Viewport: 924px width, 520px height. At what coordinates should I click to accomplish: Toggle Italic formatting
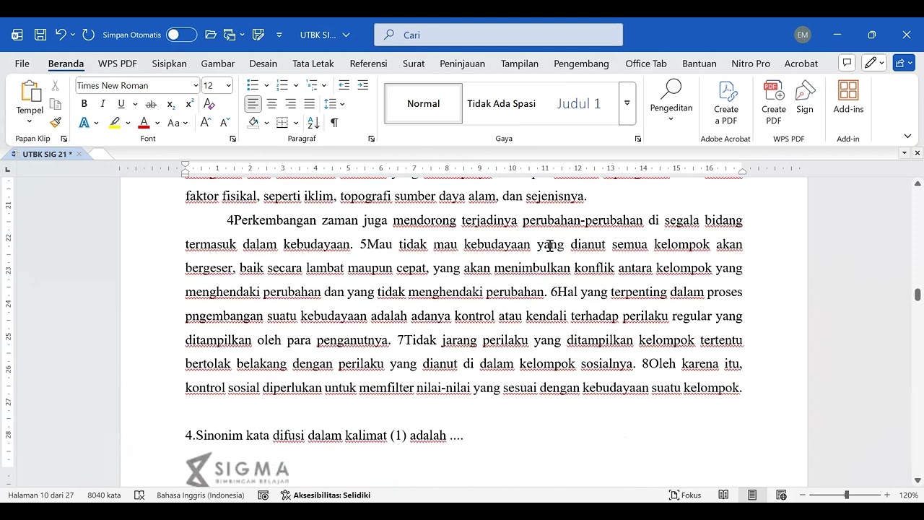click(103, 104)
